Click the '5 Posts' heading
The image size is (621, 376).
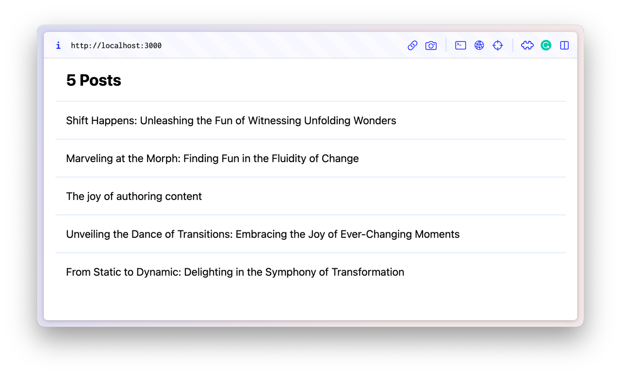tap(94, 80)
